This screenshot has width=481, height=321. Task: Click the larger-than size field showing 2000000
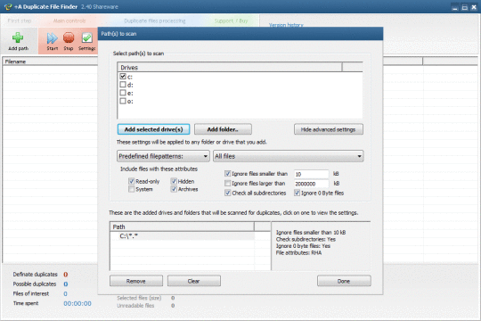click(311, 184)
